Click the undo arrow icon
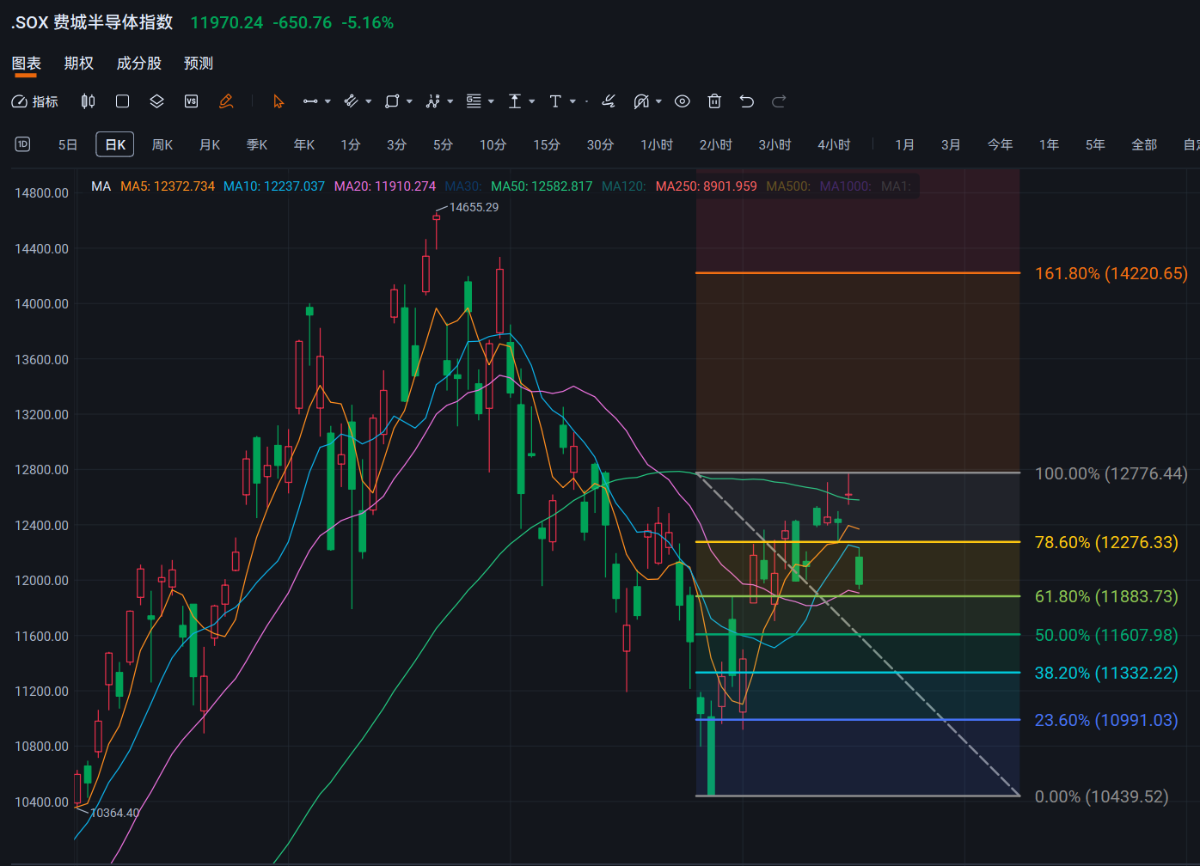 746,101
